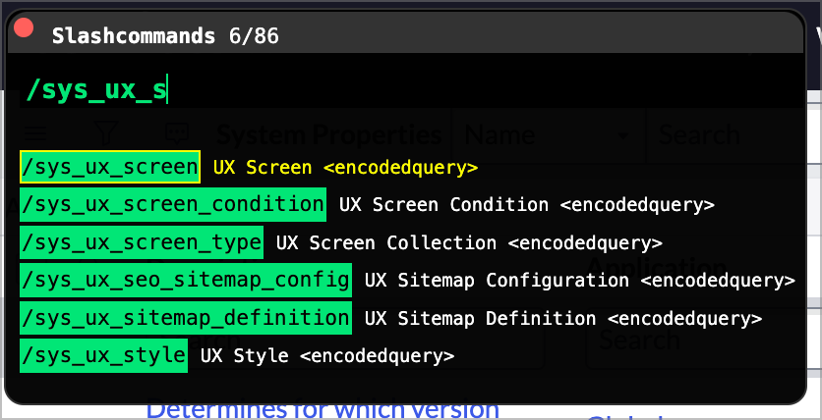Select the /sys_ux_style command
The width and height of the screenshot is (822, 420).
103,355
